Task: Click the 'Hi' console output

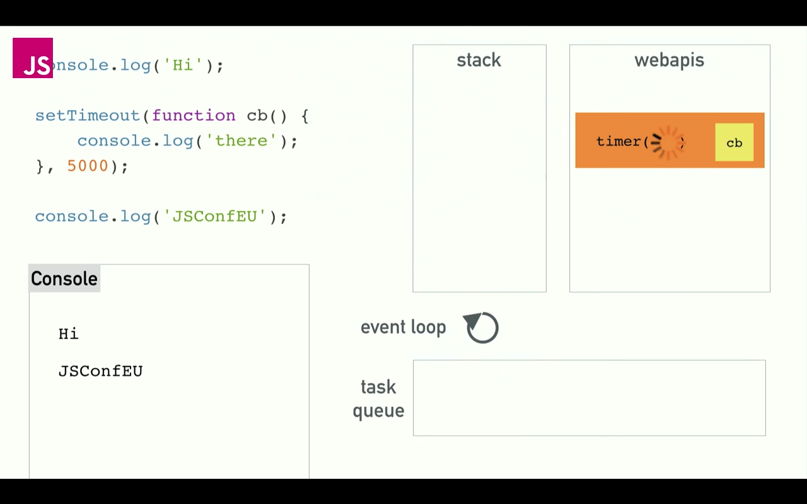Action: pyautogui.click(x=68, y=333)
